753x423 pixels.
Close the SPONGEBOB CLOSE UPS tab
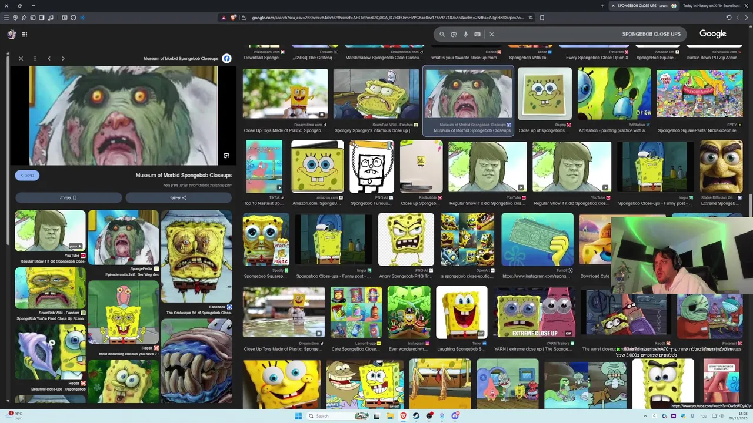pyautogui.click(x=613, y=6)
